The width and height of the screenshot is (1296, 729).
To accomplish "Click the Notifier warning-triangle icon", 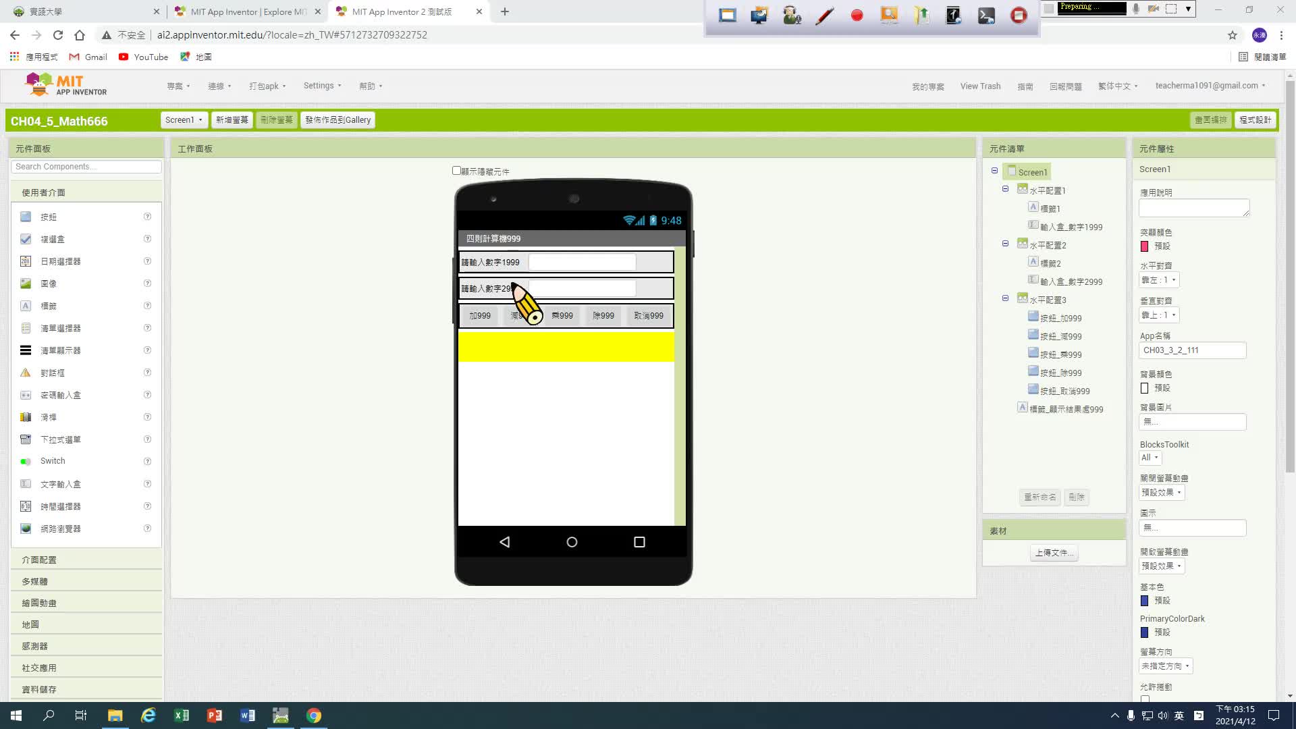I will point(26,373).
